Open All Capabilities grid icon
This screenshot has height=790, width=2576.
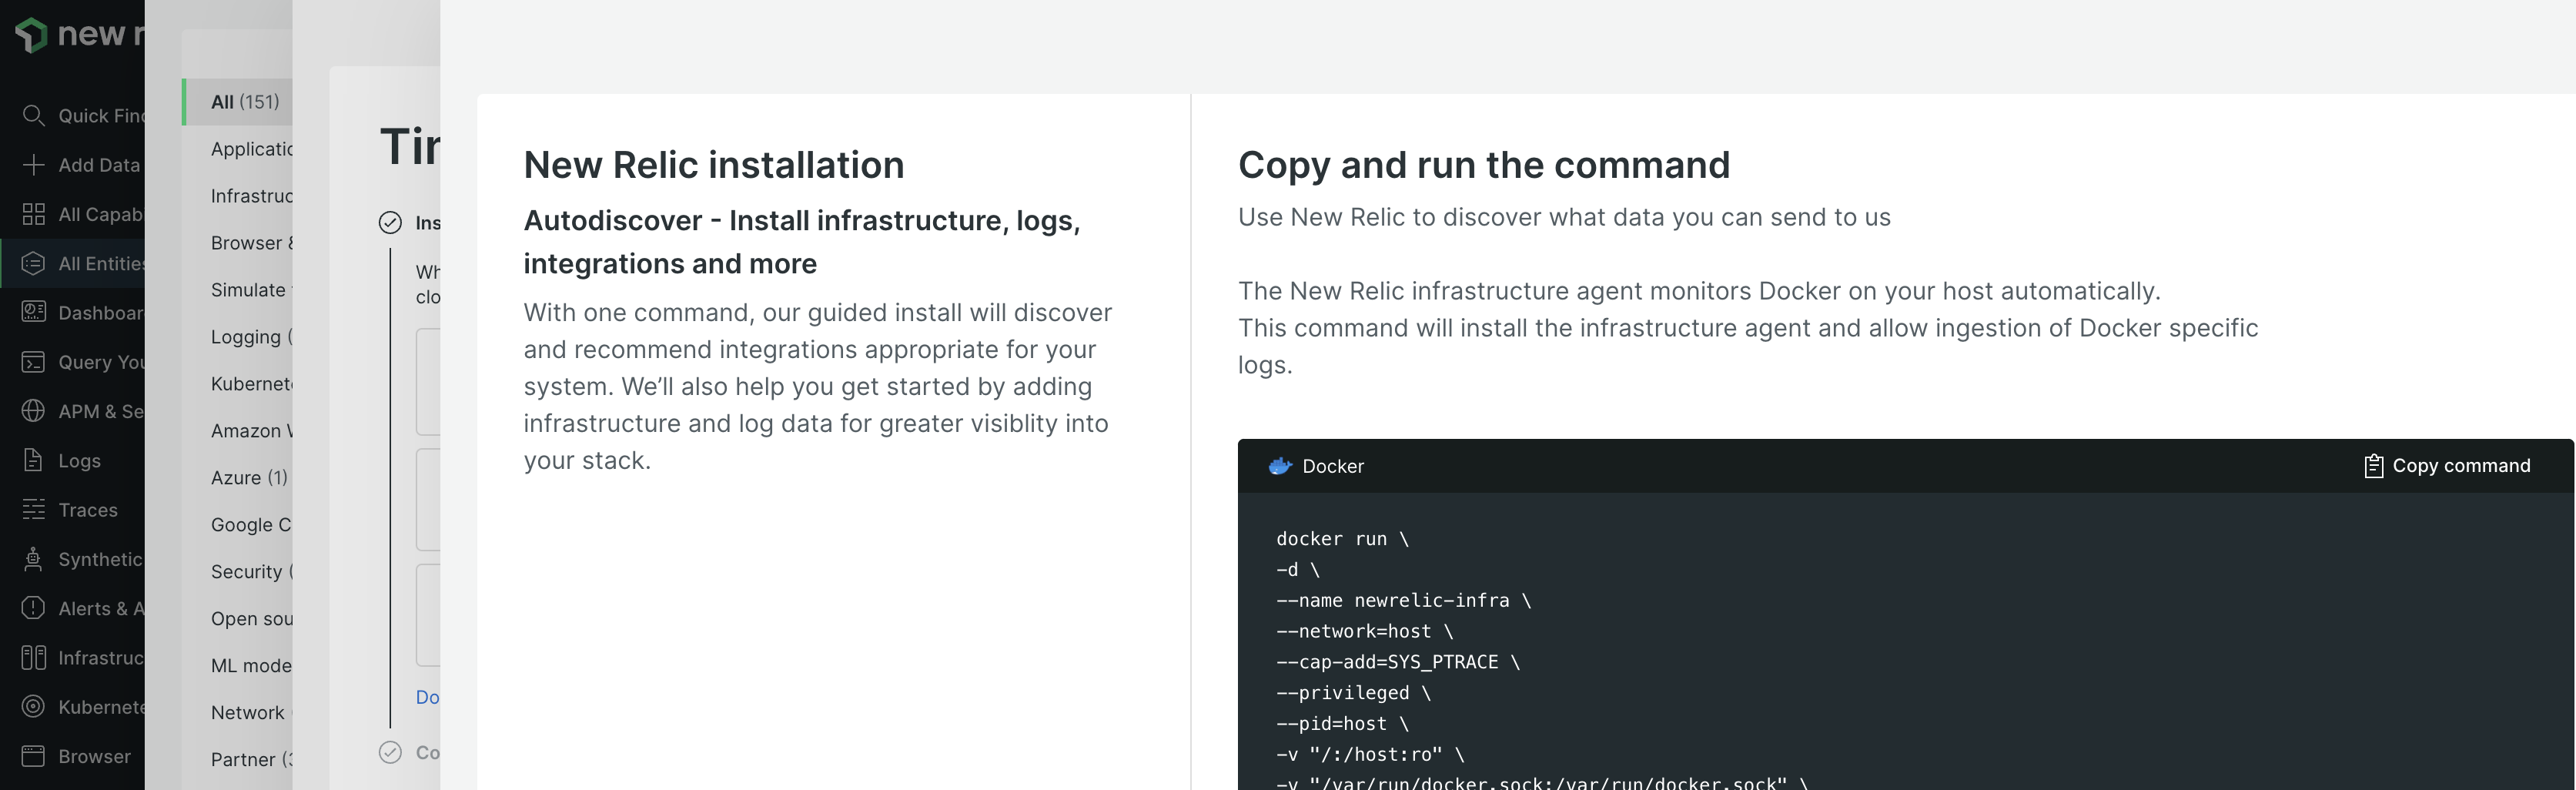[33, 214]
